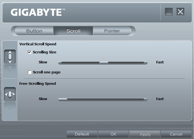This screenshot has width=194, height=139.
Task: Discard changes with the Cancel button
Action: tap(176, 134)
